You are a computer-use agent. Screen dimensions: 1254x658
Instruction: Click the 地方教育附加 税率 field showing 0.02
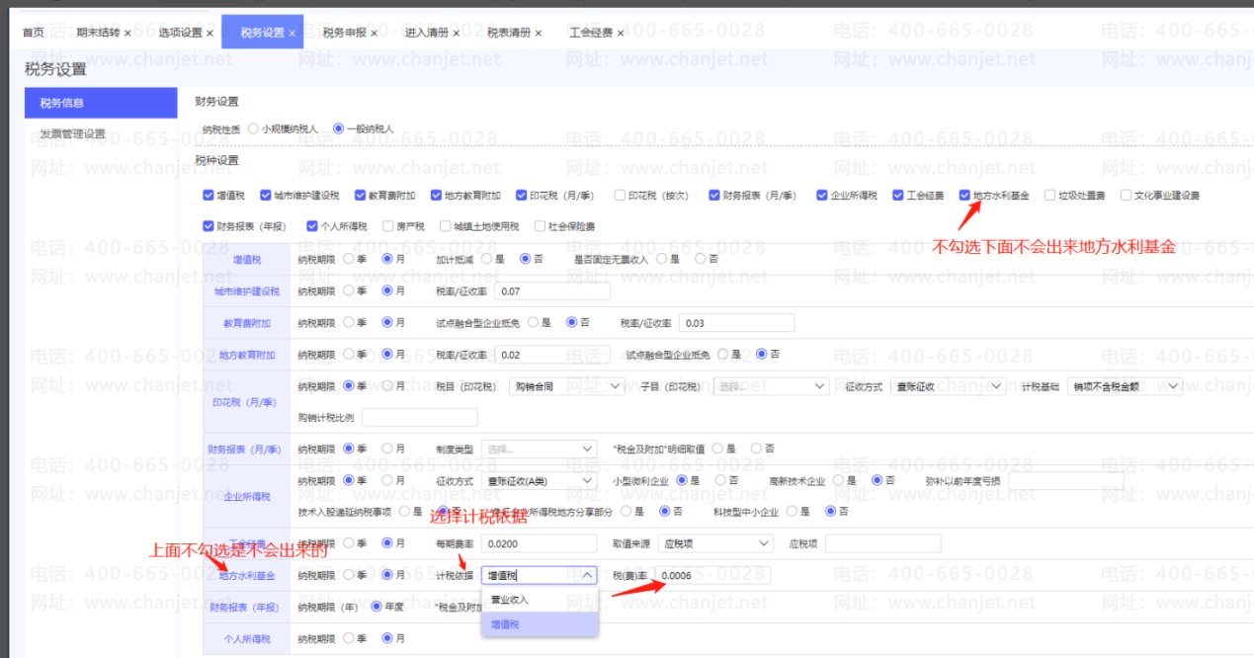(552, 355)
